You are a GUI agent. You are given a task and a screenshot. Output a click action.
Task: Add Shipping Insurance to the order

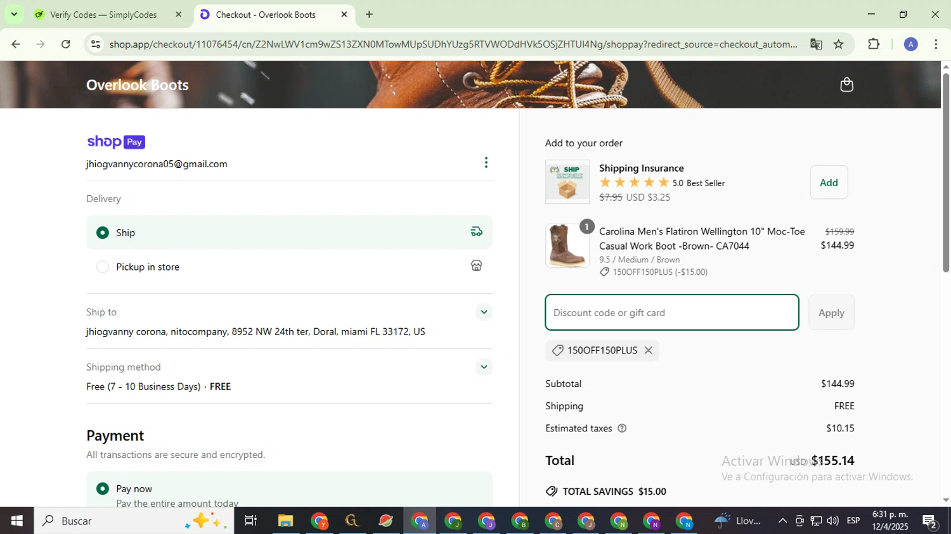tap(829, 182)
